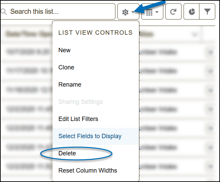Select New from list view controls
The image size is (220, 182).
(x=64, y=50)
